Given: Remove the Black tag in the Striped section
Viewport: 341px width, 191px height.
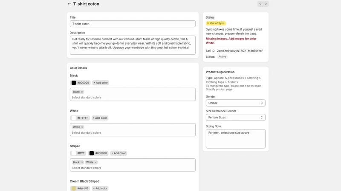Looking at the screenshot, I should [x=82, y=163].
